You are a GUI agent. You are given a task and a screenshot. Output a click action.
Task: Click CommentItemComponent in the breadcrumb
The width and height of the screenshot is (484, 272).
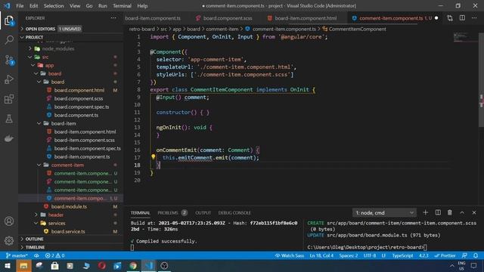(357, 29)
